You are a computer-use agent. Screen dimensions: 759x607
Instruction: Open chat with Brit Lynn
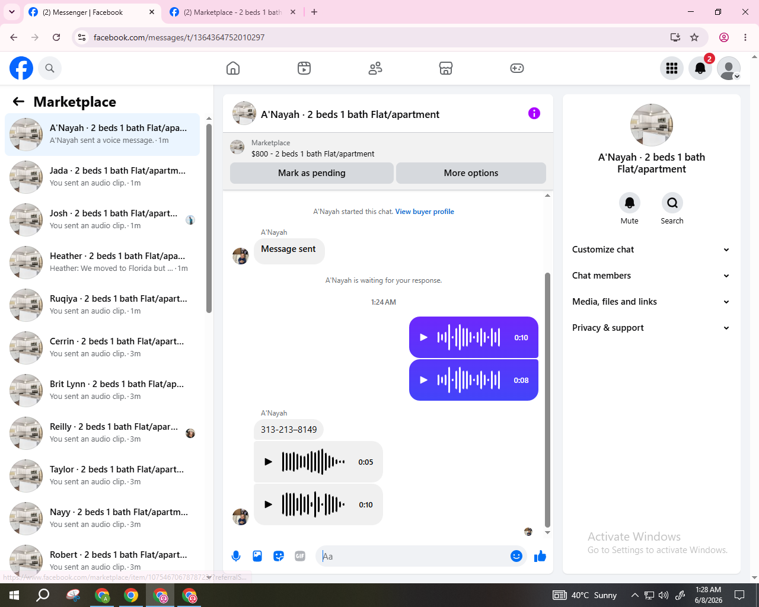click(x=103, y=391)
